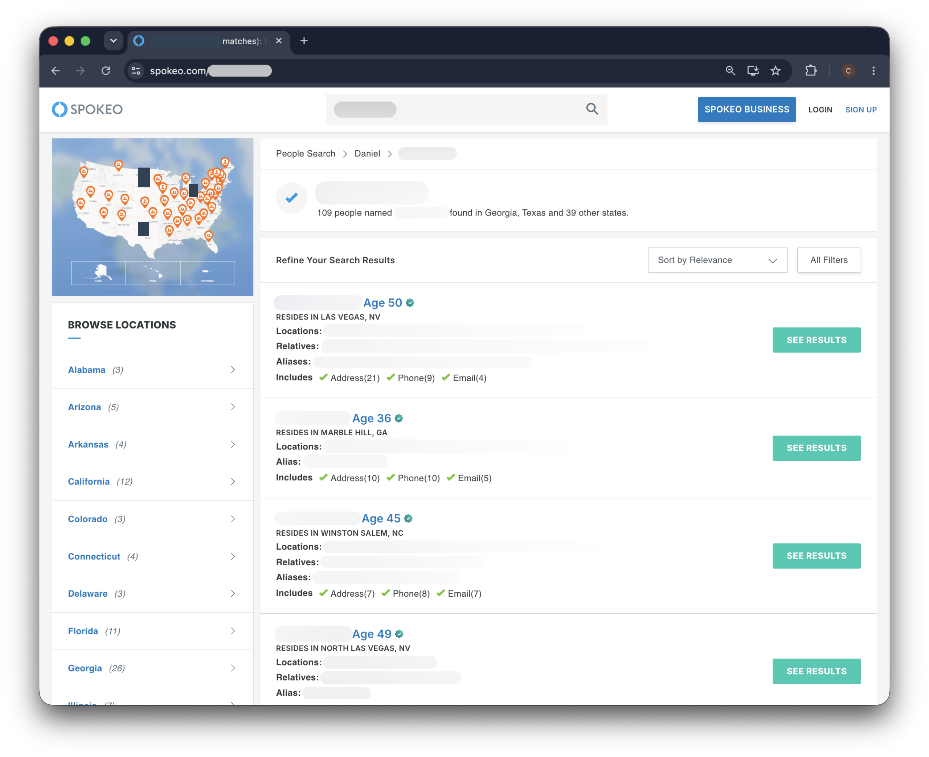Open a new browser tab
This screenshot has width=929, height=757.
point(304,41)
